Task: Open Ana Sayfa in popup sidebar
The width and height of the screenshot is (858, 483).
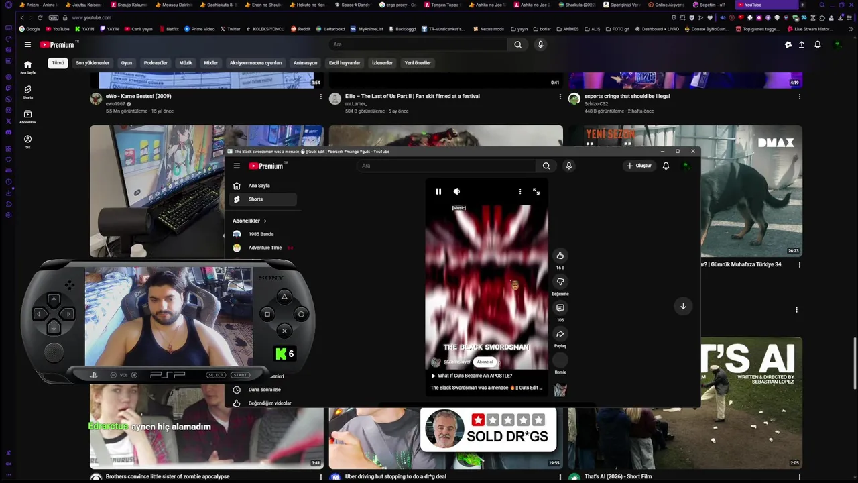Action: (263, 186)
